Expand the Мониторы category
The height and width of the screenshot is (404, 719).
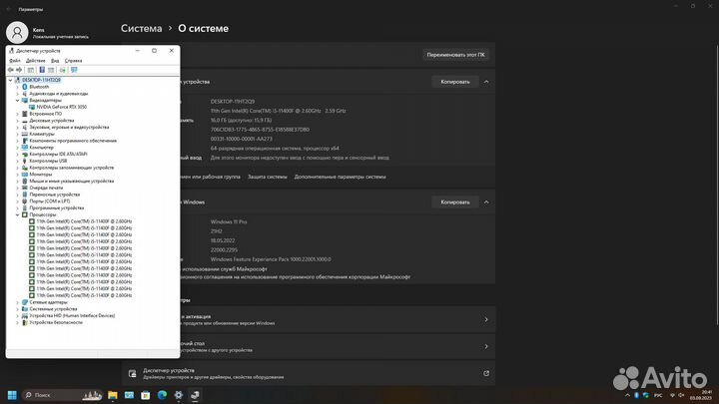pos(18,175)
